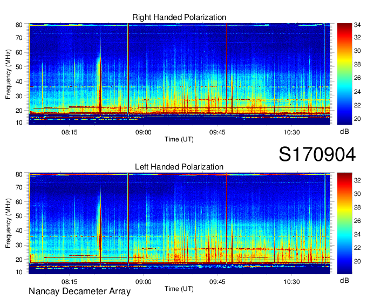Click the 20 MHz tick on the Left Handed frequency axis
Image resolution: width=367 pixels, height=298 pixels.
click(19, 260)
